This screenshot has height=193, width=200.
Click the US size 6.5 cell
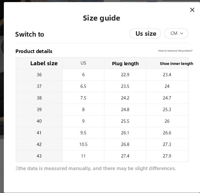click(83, 86)
